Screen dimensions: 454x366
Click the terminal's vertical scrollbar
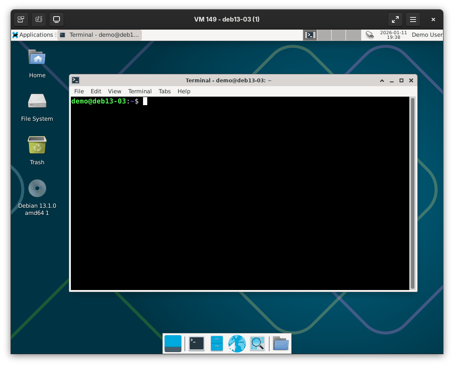[413, 192]
